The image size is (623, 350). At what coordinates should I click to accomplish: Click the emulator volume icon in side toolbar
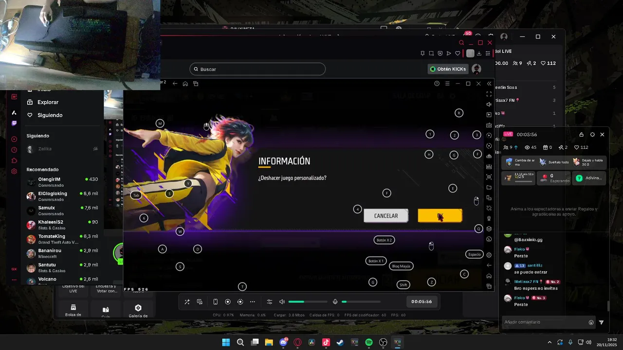coord(489,104)
